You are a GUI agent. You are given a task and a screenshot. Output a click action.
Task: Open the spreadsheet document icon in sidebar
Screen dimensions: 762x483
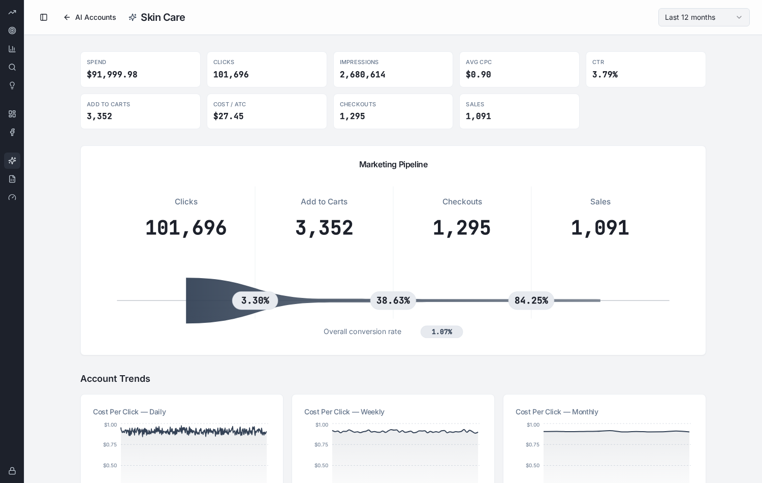12,179
